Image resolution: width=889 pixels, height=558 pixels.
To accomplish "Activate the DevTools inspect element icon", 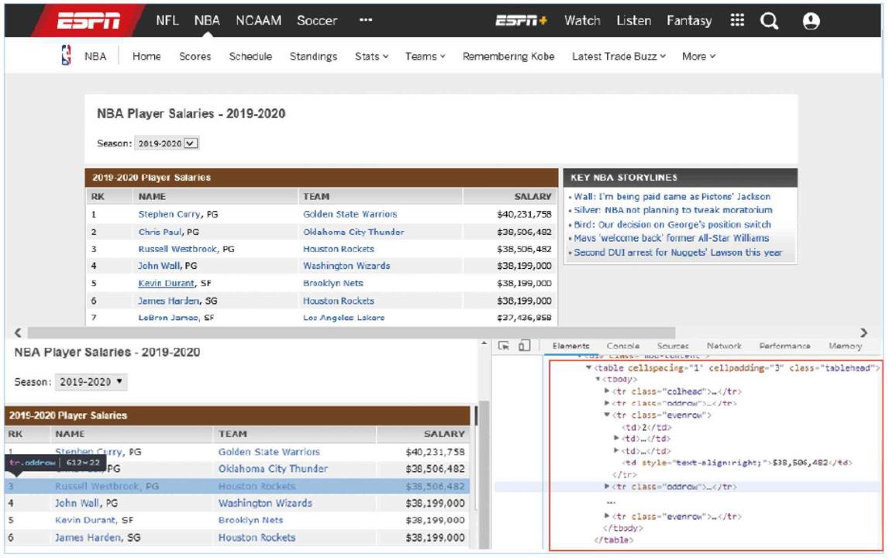I will coord(504,346).
